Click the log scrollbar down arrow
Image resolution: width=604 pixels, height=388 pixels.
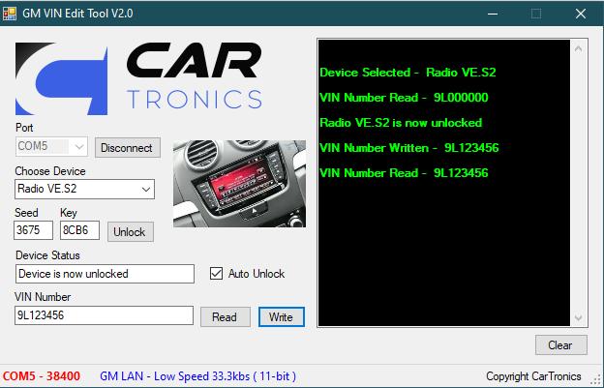coord(578,317)
